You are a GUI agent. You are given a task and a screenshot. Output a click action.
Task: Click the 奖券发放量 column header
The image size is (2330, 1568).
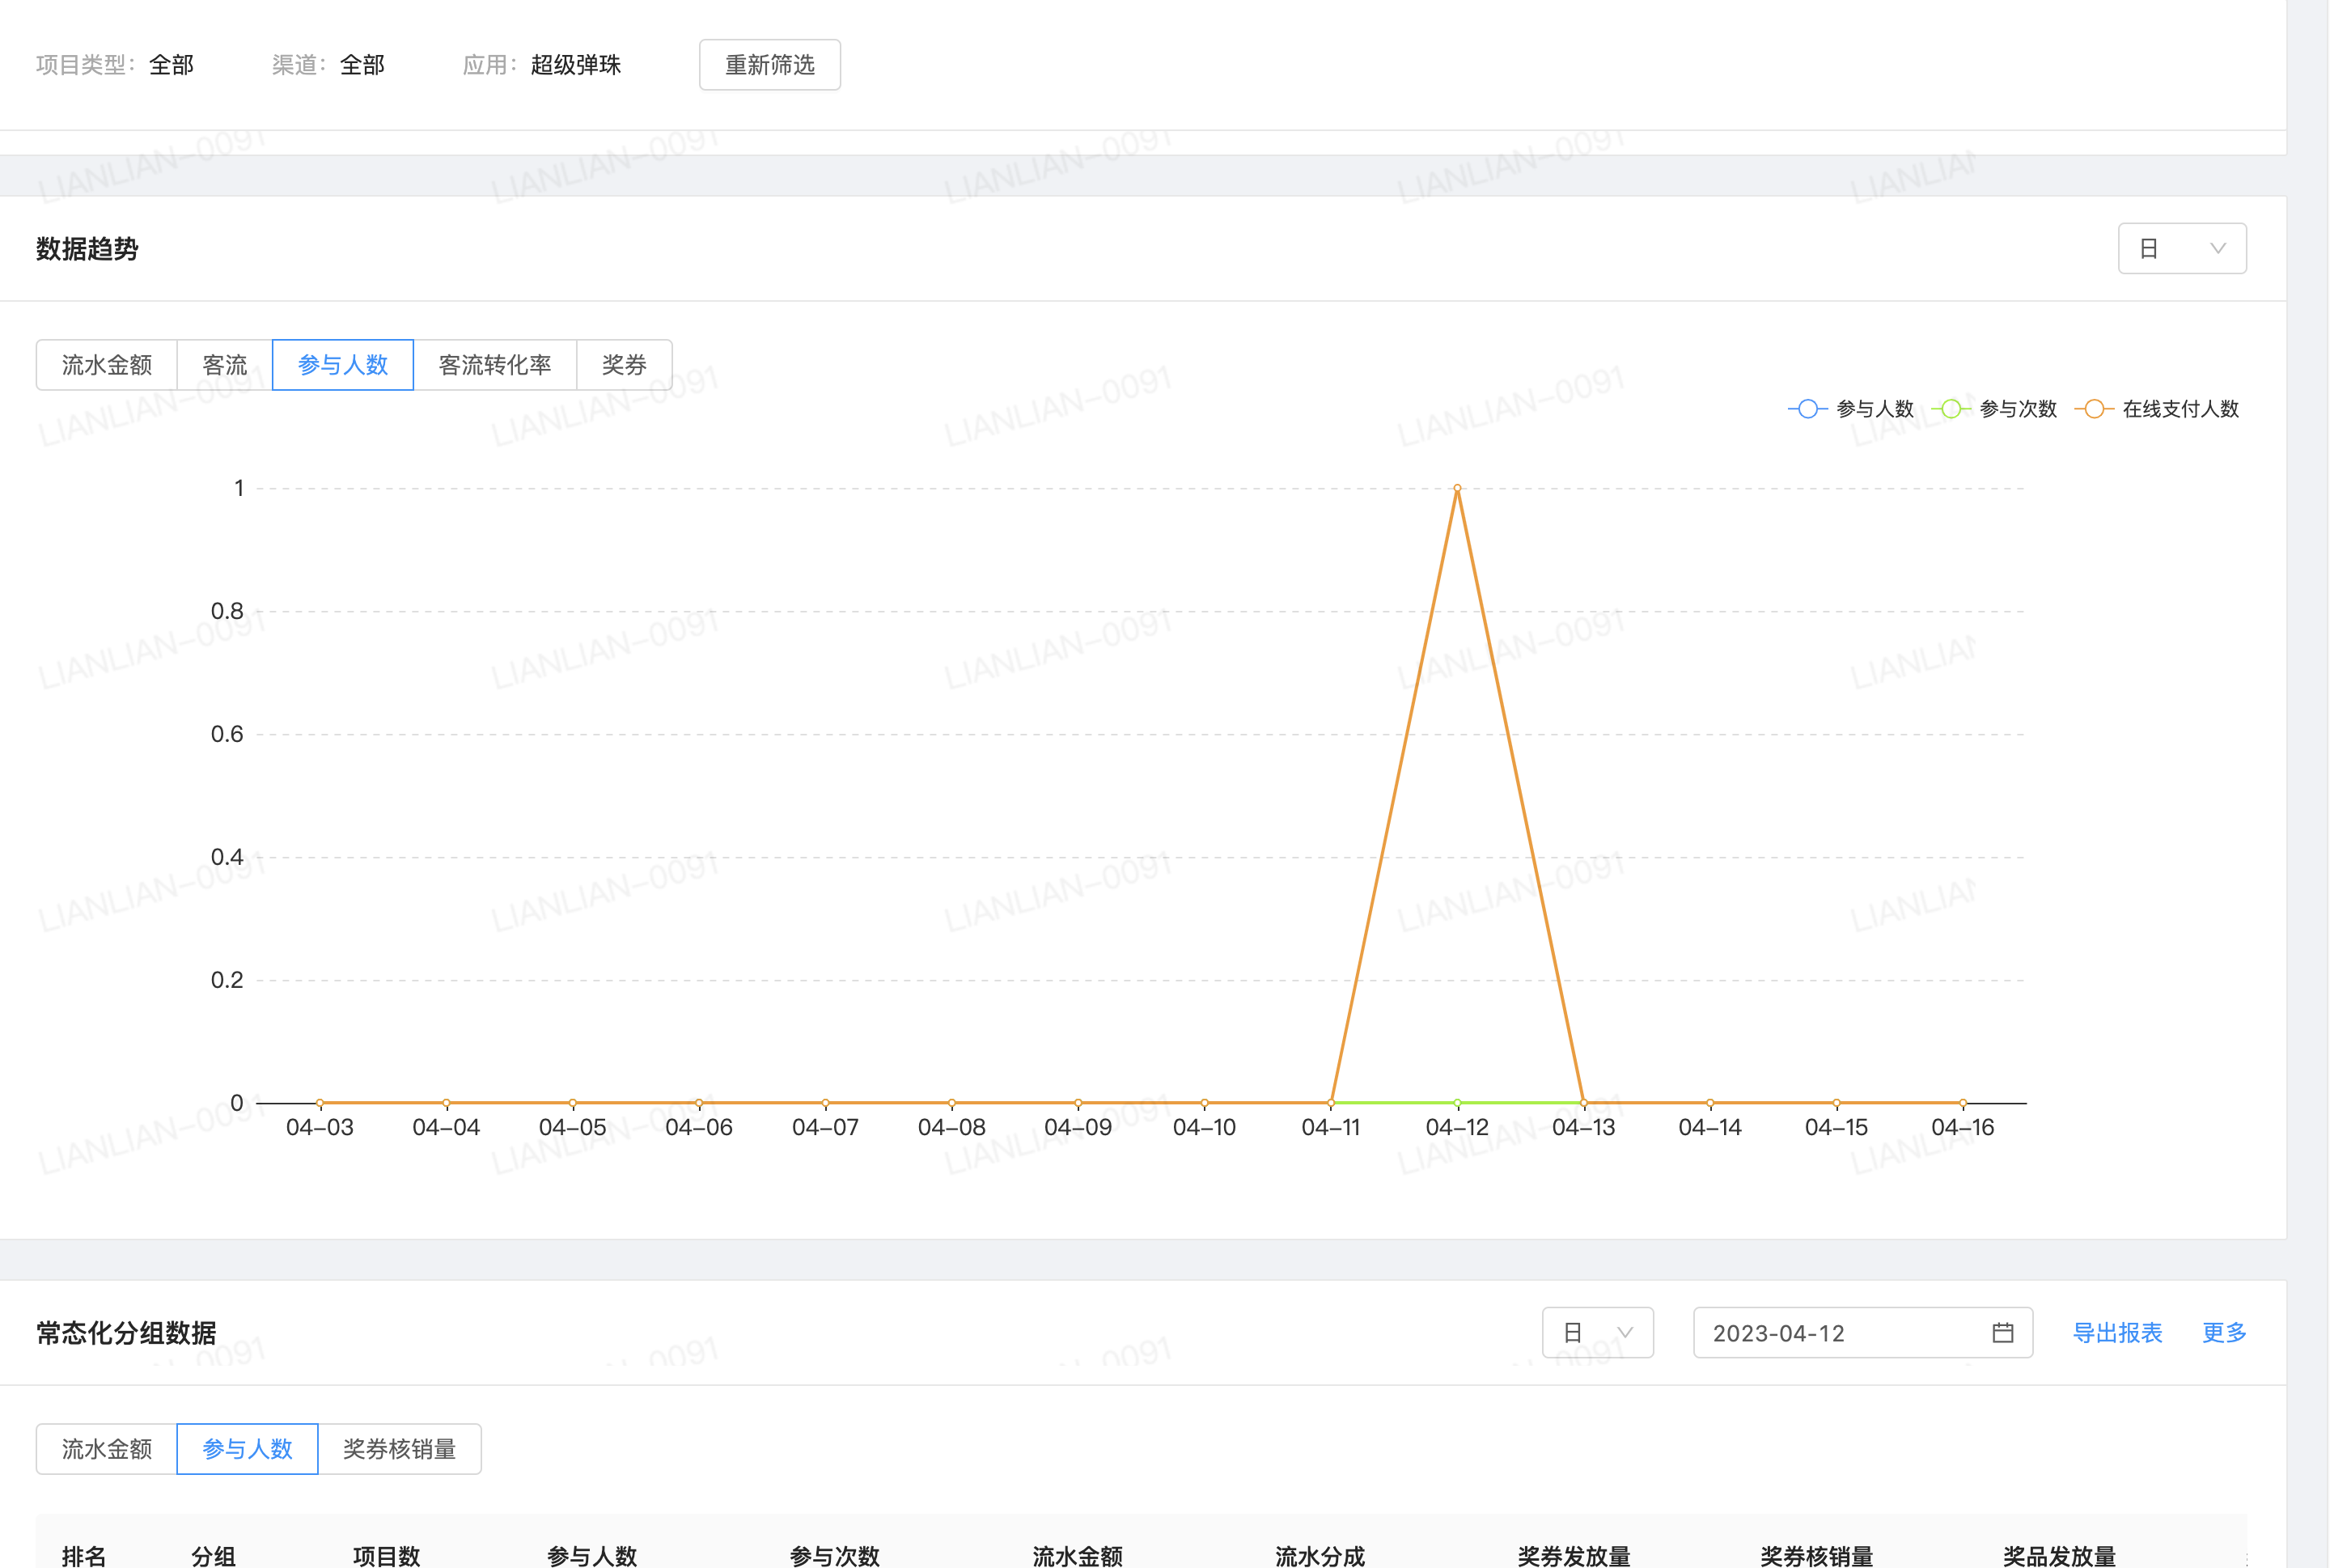(1574, 1555)
